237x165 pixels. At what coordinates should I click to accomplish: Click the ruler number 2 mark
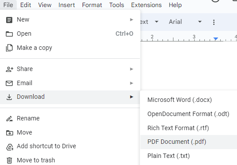tap(152, 37)
